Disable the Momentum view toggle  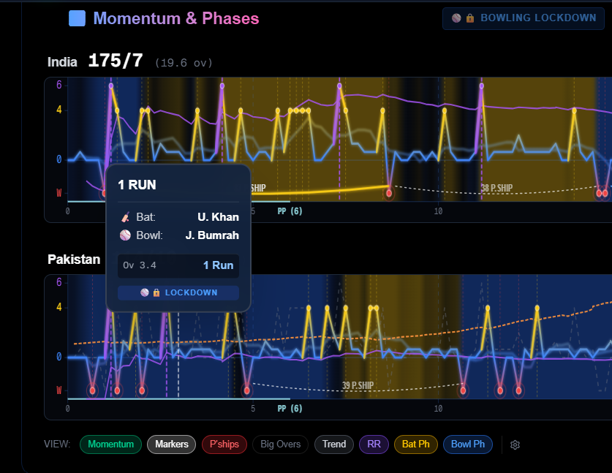(110, 444)
